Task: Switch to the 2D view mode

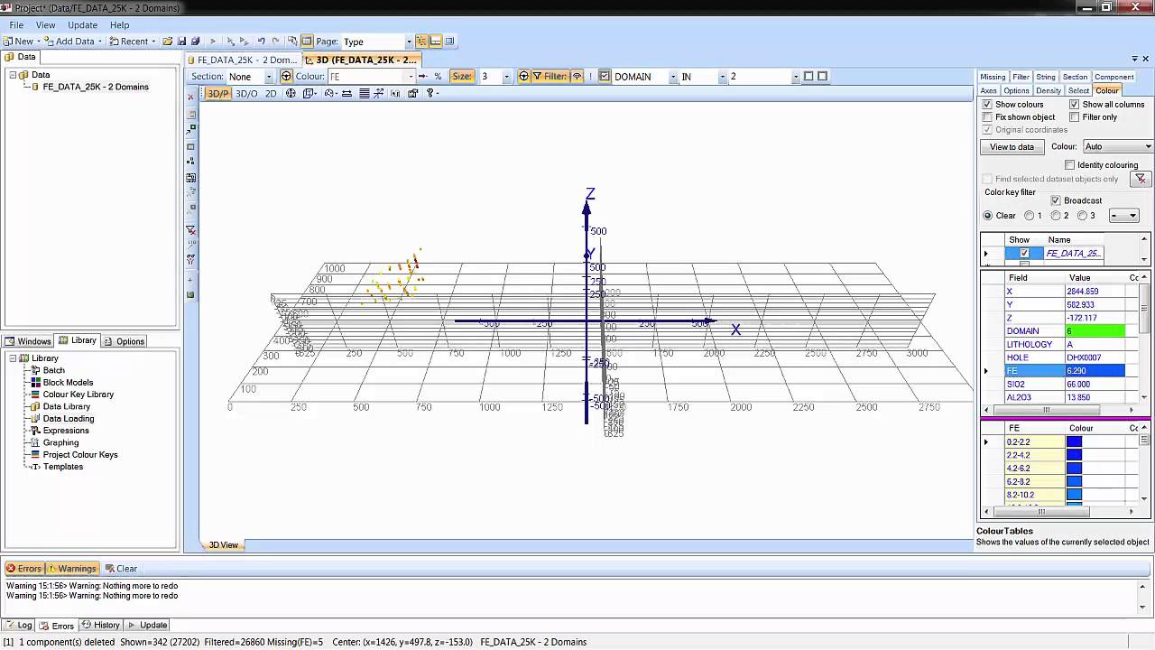Action: (271, 94)
